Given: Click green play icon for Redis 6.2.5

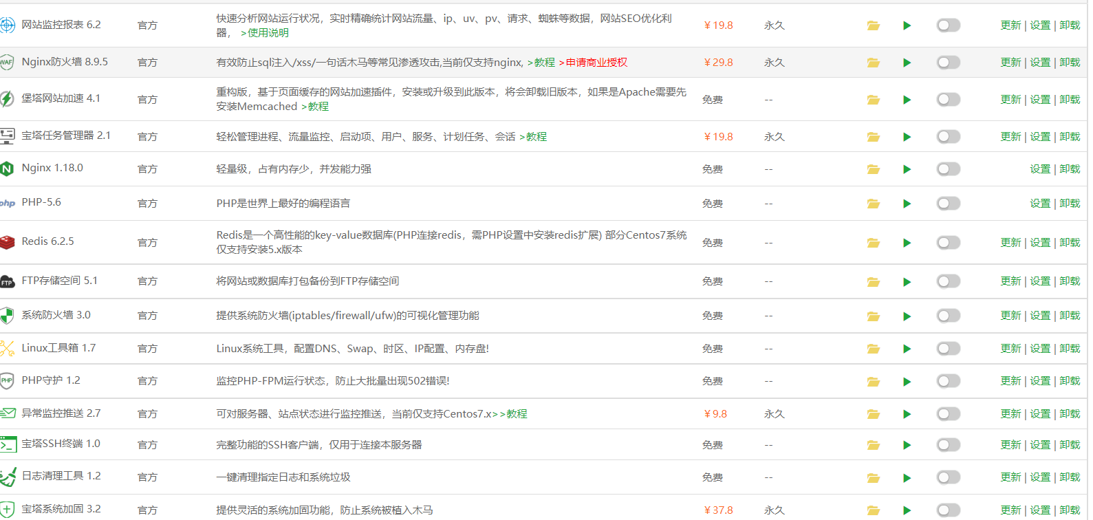Looking at the screenshot, I should [x=907, y=243].
